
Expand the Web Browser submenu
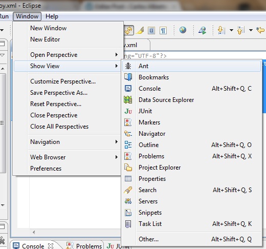[x=68, y=157]
